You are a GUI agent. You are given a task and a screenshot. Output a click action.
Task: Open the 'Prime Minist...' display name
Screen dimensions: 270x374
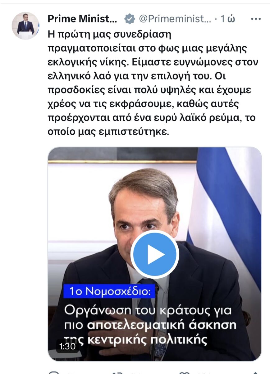83,19
